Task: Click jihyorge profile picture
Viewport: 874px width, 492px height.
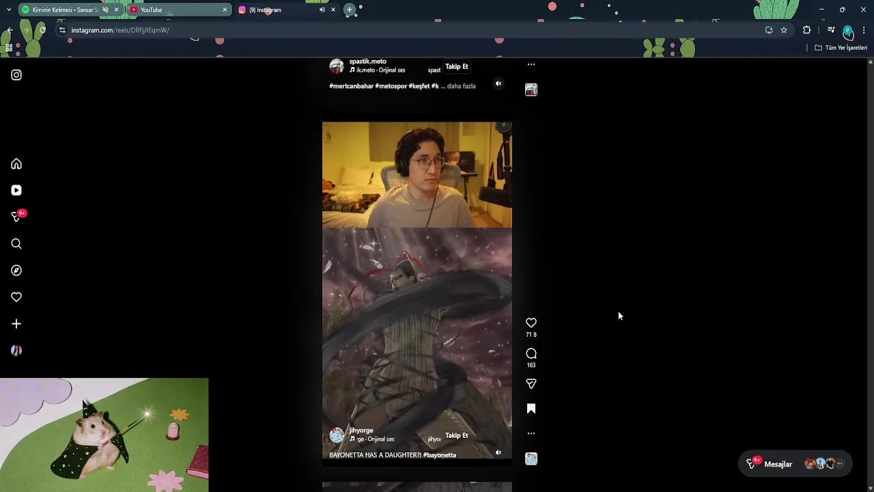Action: coord(337,435)
